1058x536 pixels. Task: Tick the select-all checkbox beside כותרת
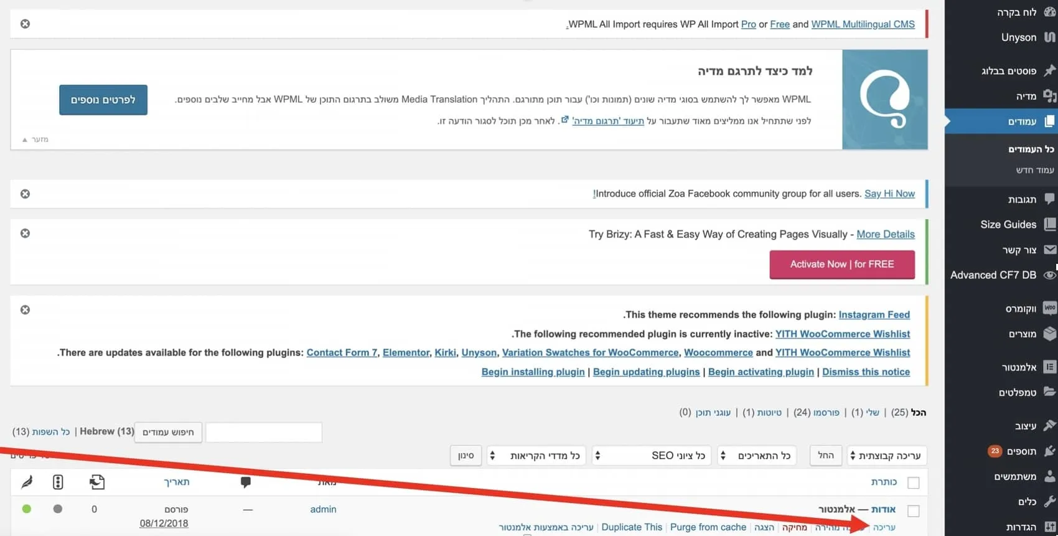913,482
